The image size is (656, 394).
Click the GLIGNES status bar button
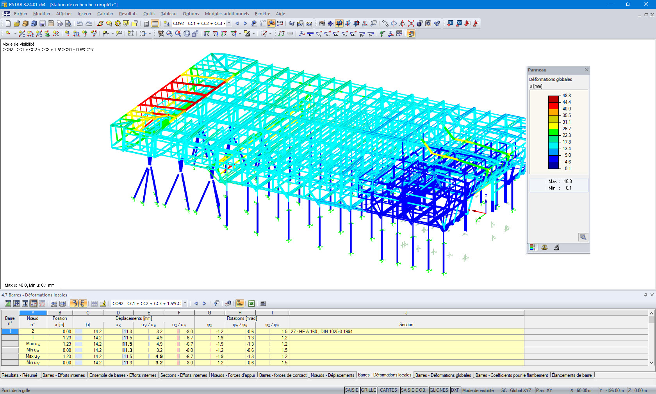(x=439, y=390)
